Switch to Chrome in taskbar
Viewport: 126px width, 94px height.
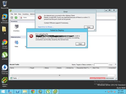[33, 92]
